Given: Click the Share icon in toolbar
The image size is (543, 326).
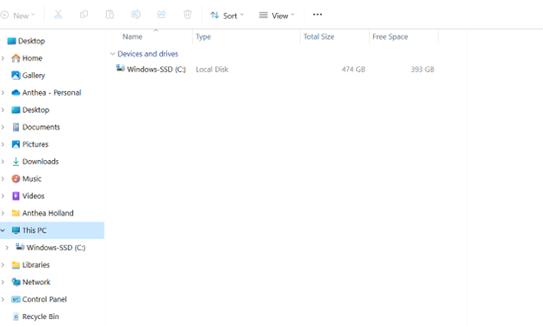Looking at the screenshot, I should click(161, 15).
